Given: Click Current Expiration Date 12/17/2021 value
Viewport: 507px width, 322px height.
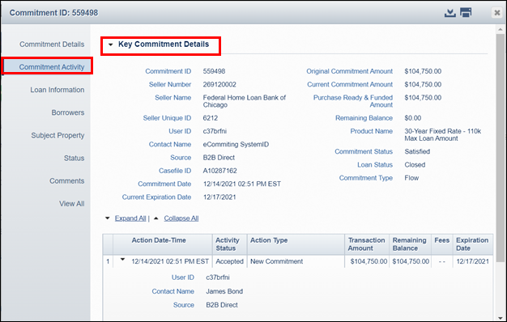Looking at the screenshot, I should tap(219, 197).
